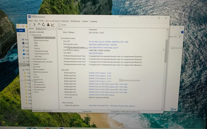Click the Поле column header
Image resolution: width=207 pixels, height=129 pixels.
pos(60,29)
